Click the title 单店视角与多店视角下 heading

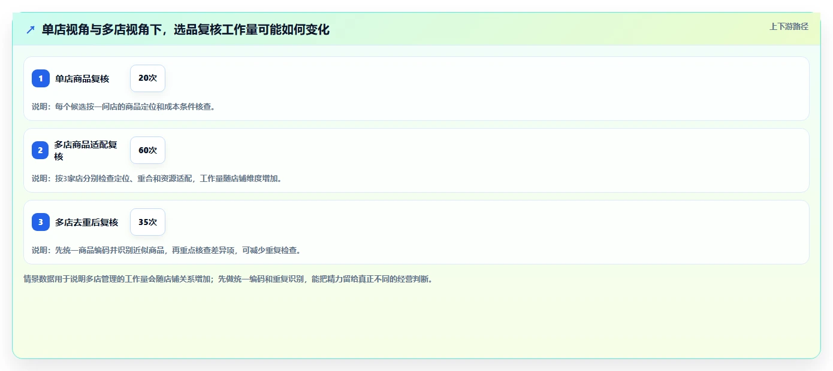coord(186,29)
